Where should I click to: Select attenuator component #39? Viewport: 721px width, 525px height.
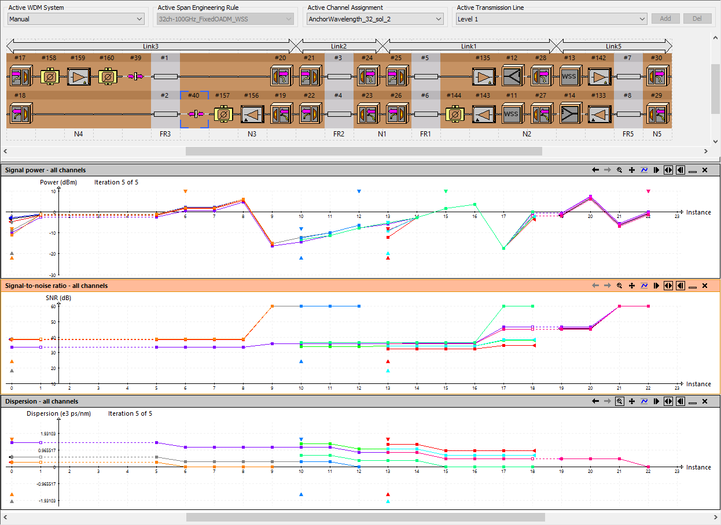(136, 76)
